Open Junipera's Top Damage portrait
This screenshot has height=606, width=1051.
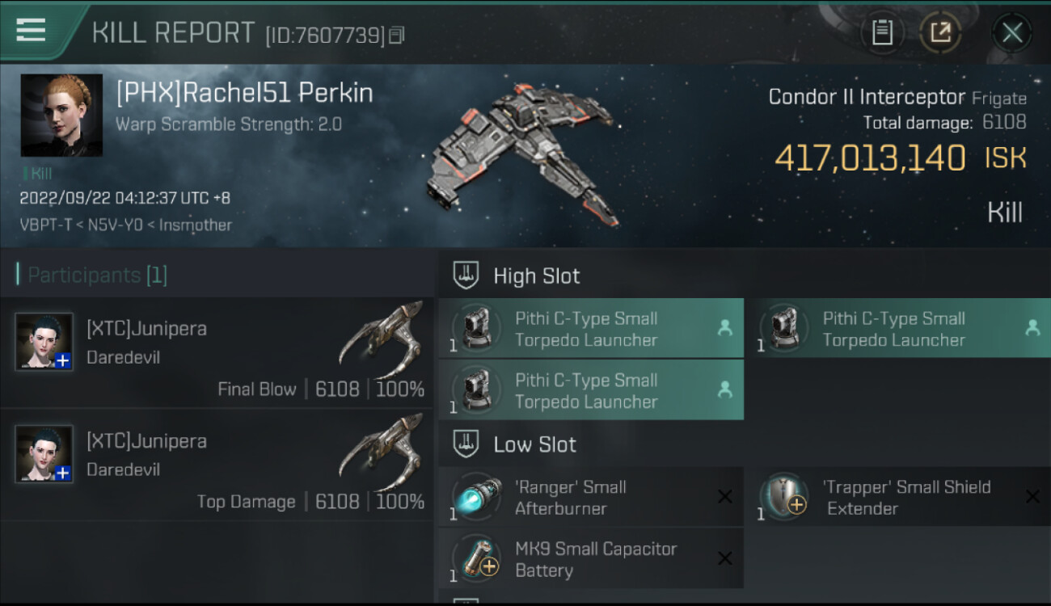44,454
